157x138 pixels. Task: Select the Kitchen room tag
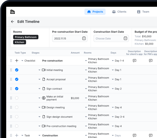(20, 42)
